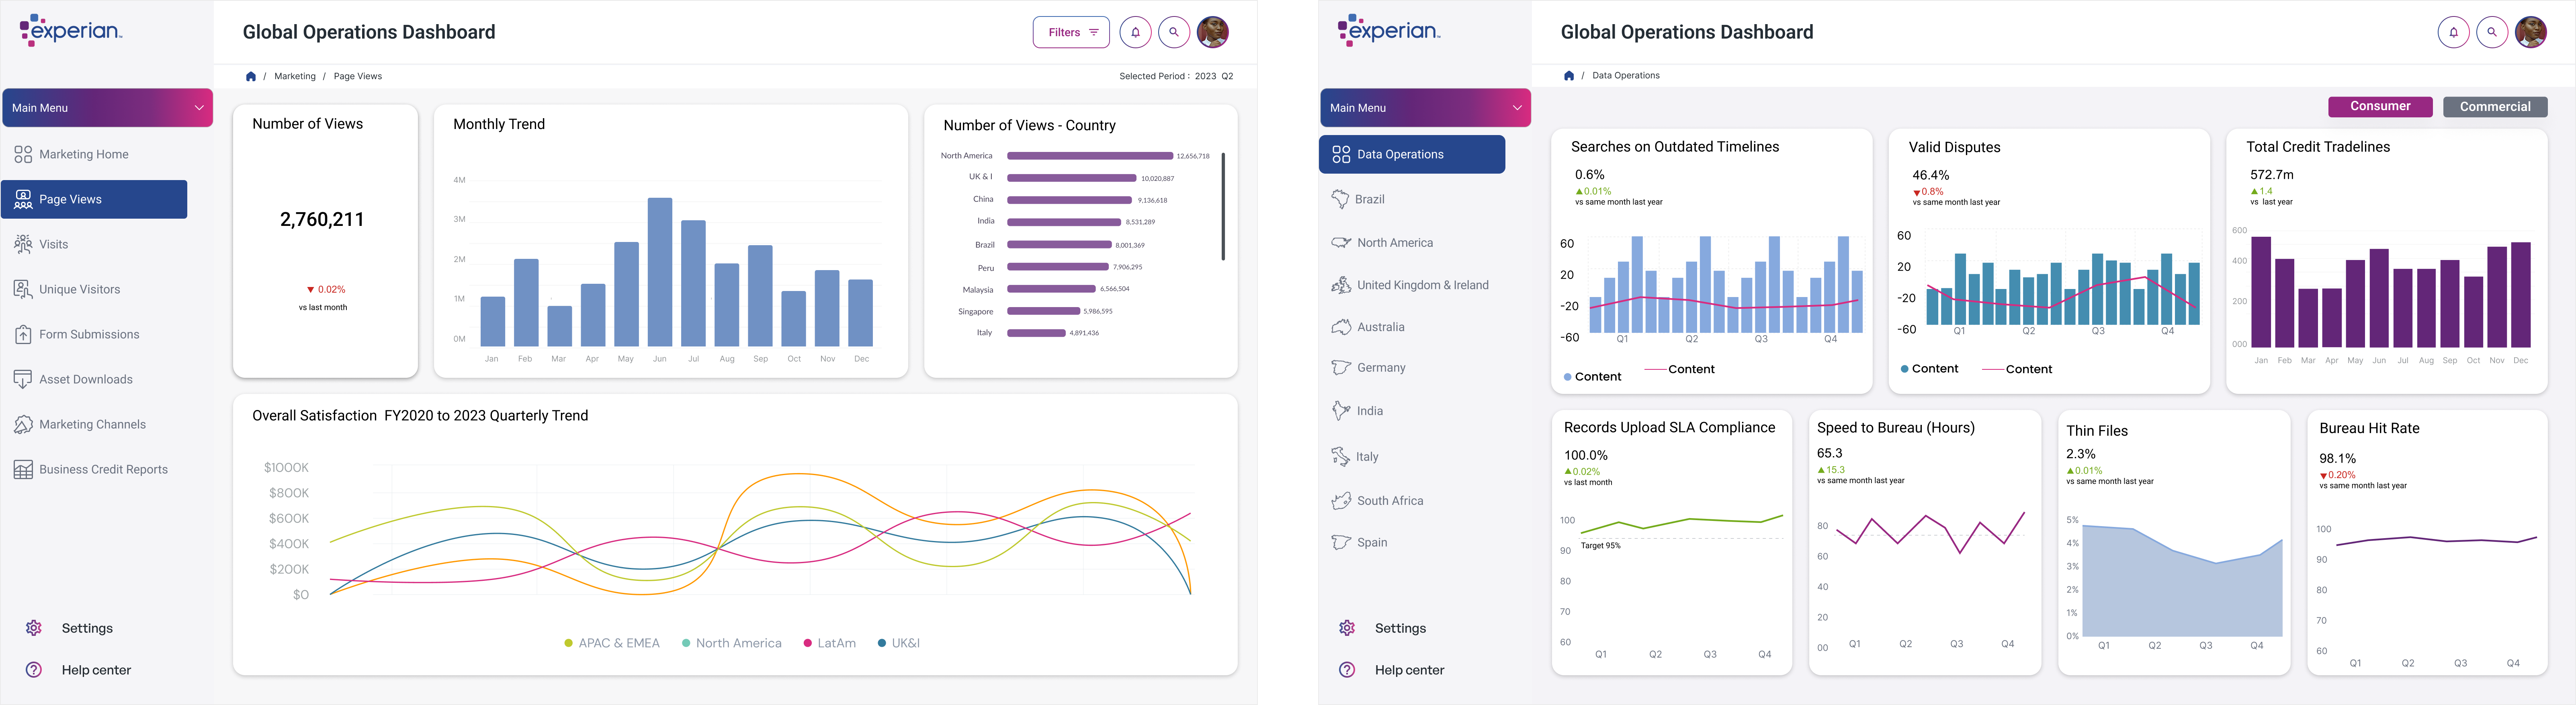Switch to the Consumer view toggle
Screen dimensions: 2576x705
[x=2380, y=106]
